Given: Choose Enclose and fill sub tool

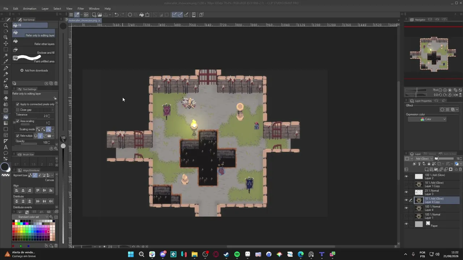Looking at the screenshot, I should pyautogui.click(x=33, y=51).
